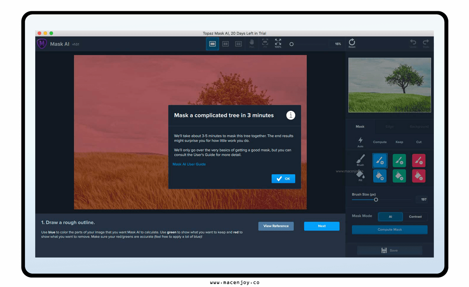The height and width of the screenshot is (287, 469).
Task: Select the green Keep fill bucket
Action: click(399, 176)
